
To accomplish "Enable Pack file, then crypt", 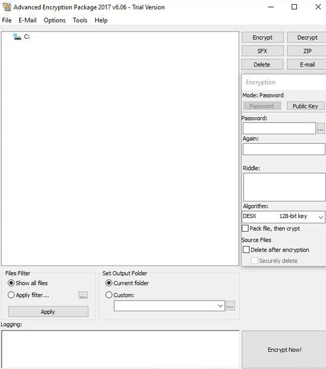I will click(x=245, y=229).
